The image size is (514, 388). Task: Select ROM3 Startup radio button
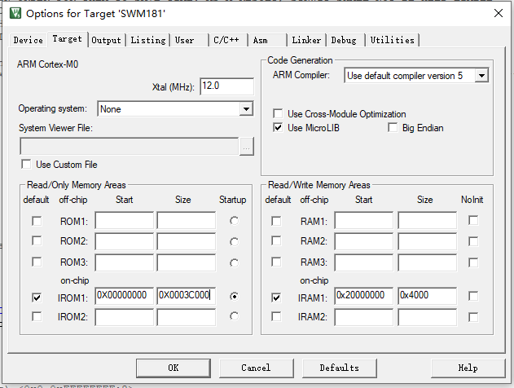[234, 263]
